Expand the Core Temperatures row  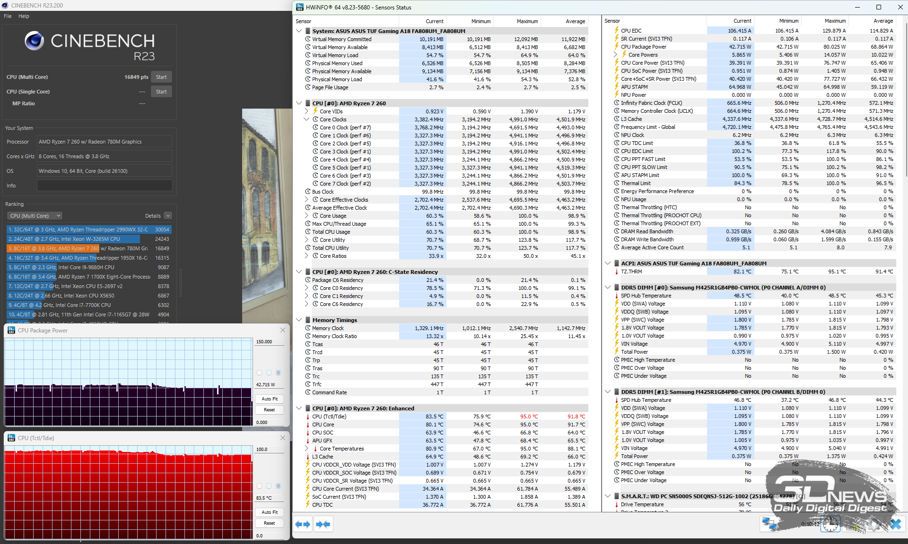306,449
